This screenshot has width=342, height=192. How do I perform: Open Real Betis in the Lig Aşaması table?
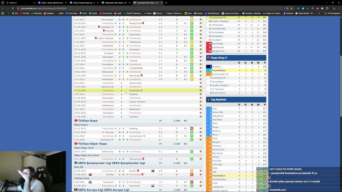point(217,120)
